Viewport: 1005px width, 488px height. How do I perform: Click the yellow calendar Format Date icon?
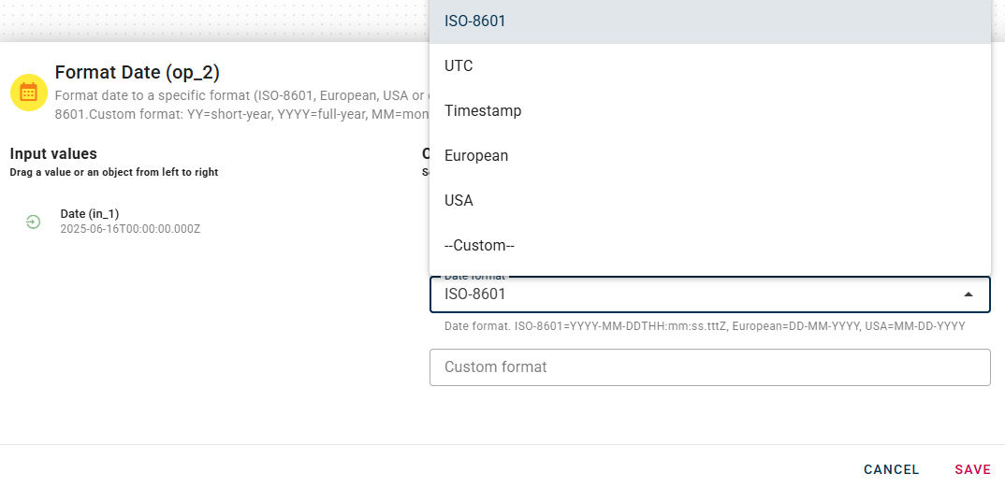(29, 93)
